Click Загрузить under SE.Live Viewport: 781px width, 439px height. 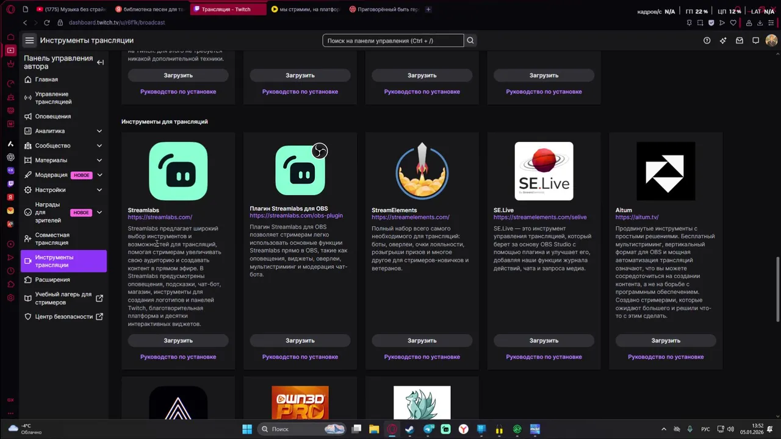pos(544,341)
